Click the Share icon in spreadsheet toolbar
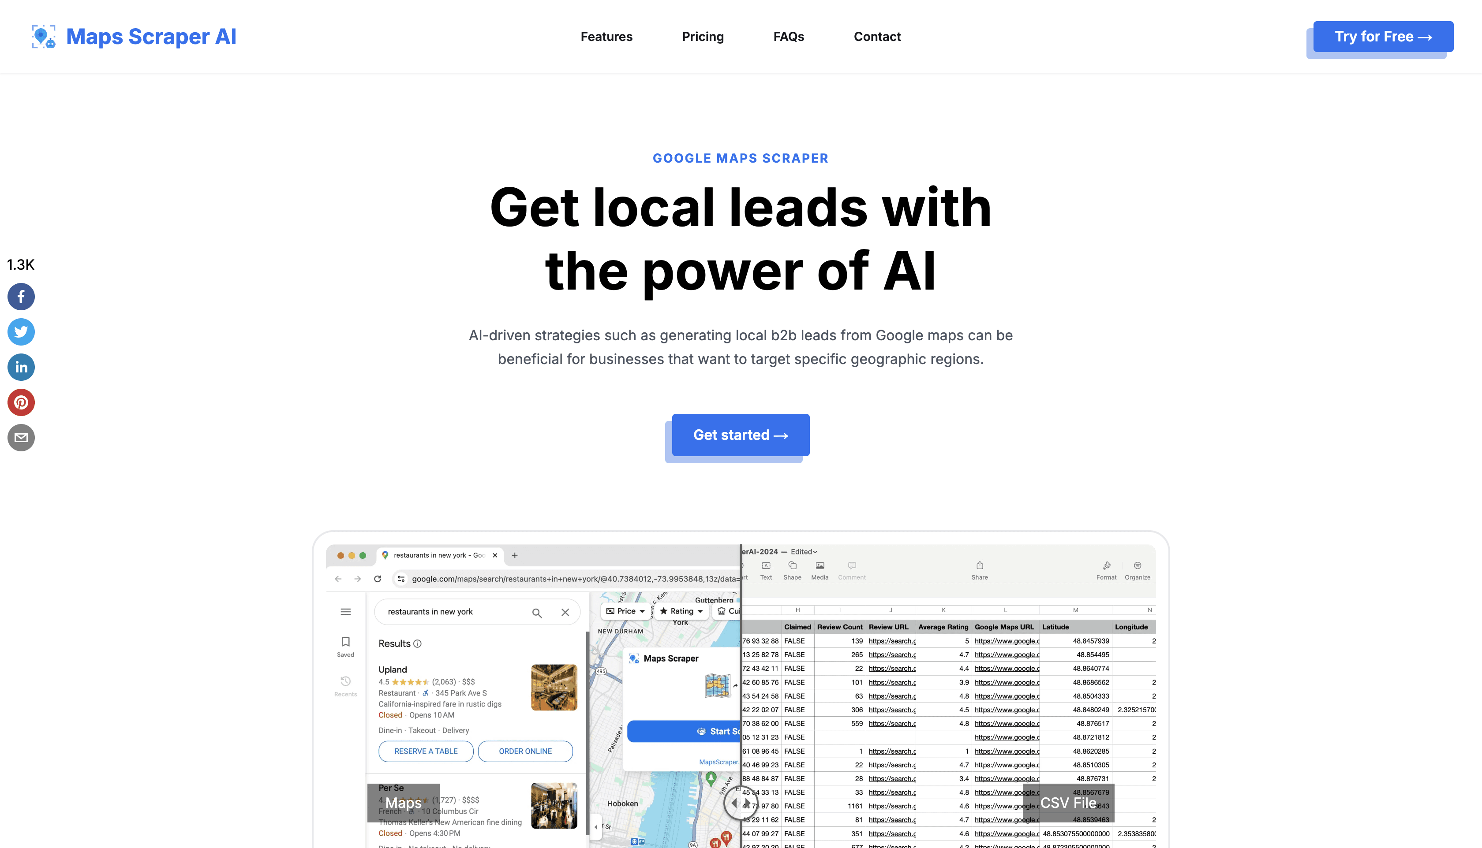1482x848 pixels. click(x=980, y=570)
